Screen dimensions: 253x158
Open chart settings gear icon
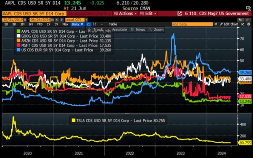(x=249, y=24)
